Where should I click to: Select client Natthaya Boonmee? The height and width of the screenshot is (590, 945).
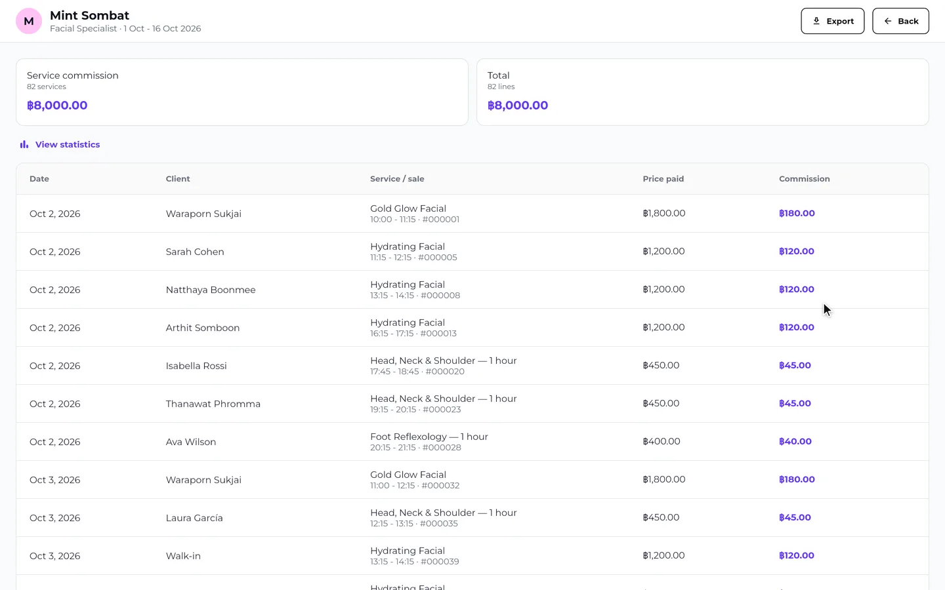pos(211,290)
